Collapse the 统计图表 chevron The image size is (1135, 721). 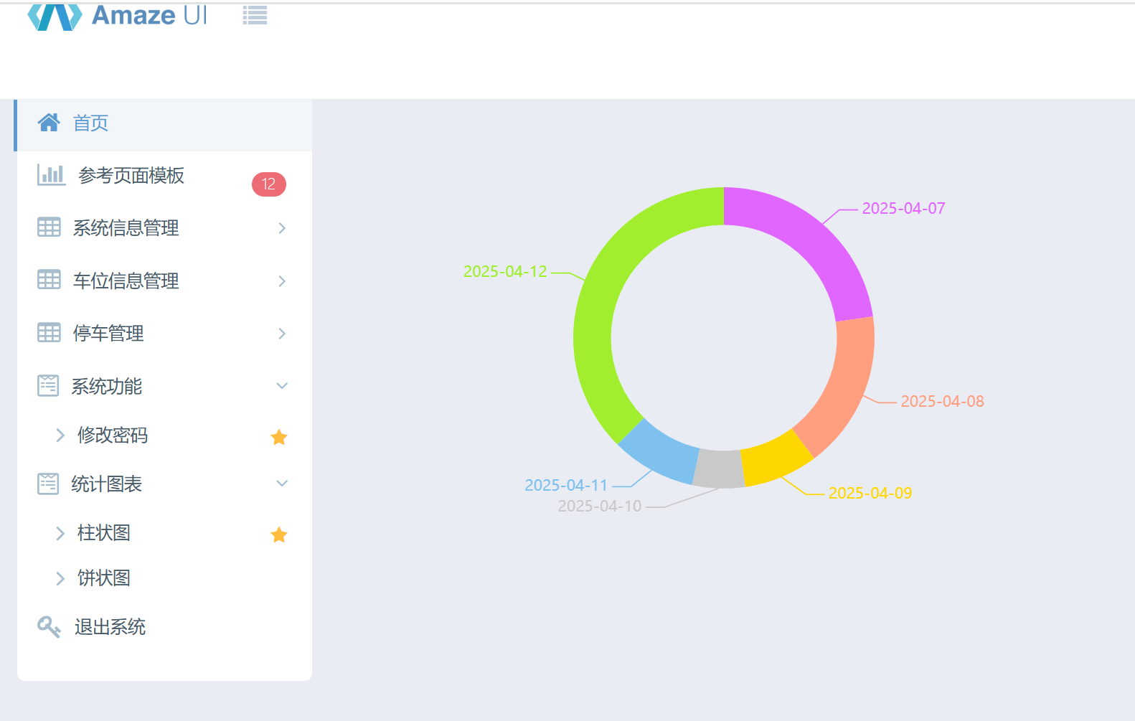(x=282, y=484)
